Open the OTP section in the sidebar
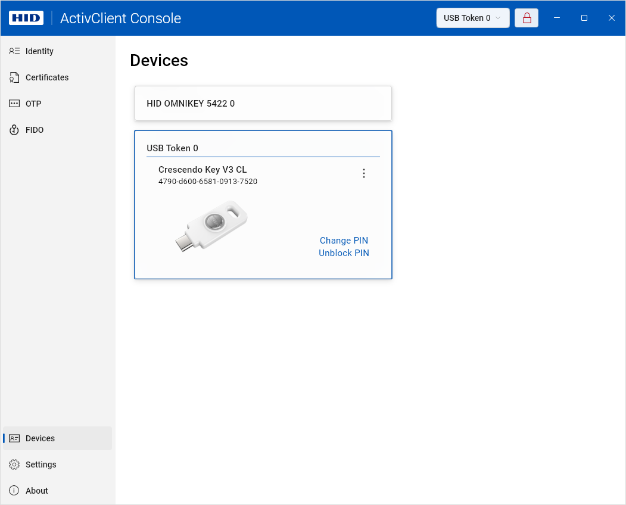The width and height of the screenshot is (626, 505). pos(33,104)
